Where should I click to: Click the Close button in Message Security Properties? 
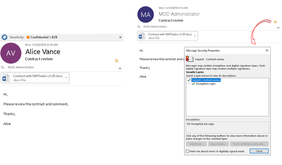coord(259,151)
